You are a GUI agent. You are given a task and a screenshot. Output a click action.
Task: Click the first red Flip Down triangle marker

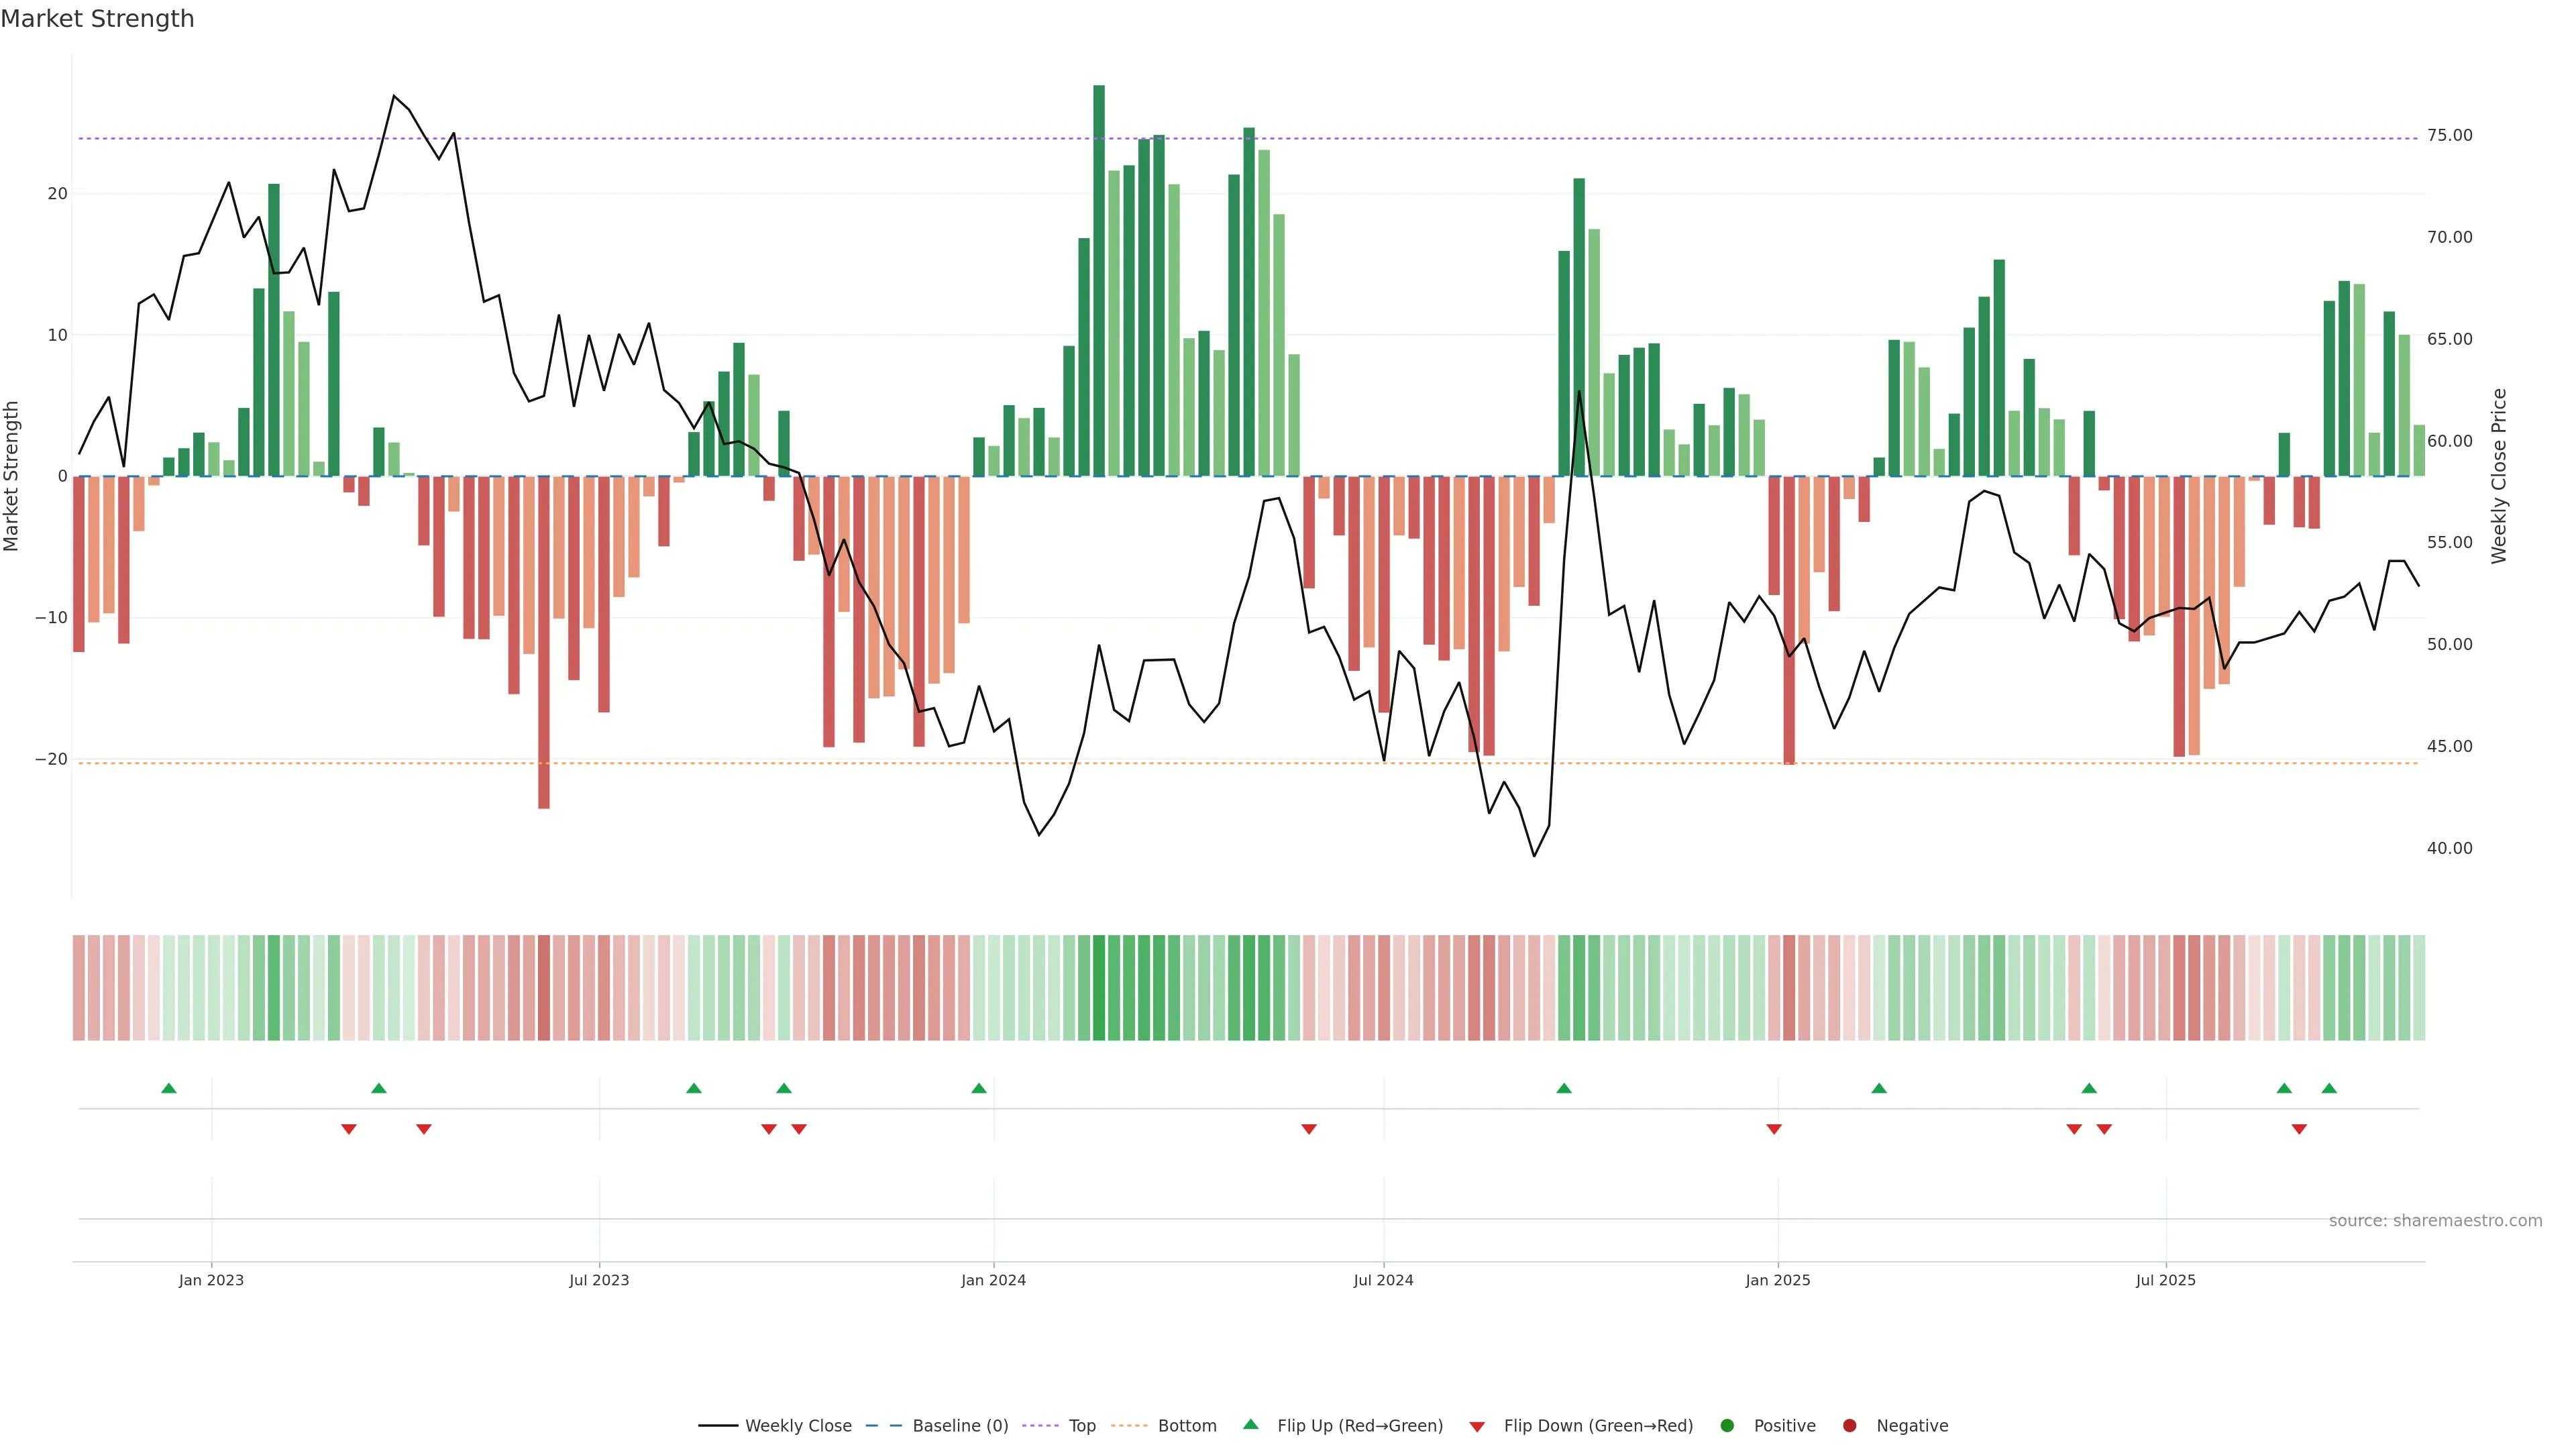[x=349, y=1129]
